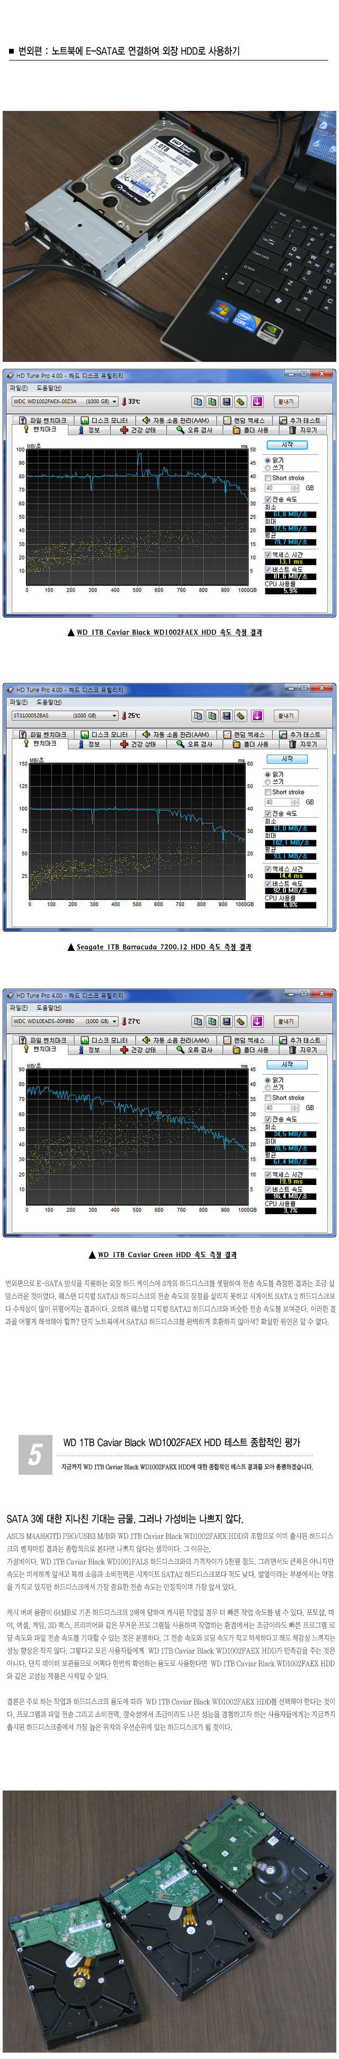Open ST31000528AS drive dropdown
The height and width of the screenshot is (2059, 339).
(x=65, y=715)
